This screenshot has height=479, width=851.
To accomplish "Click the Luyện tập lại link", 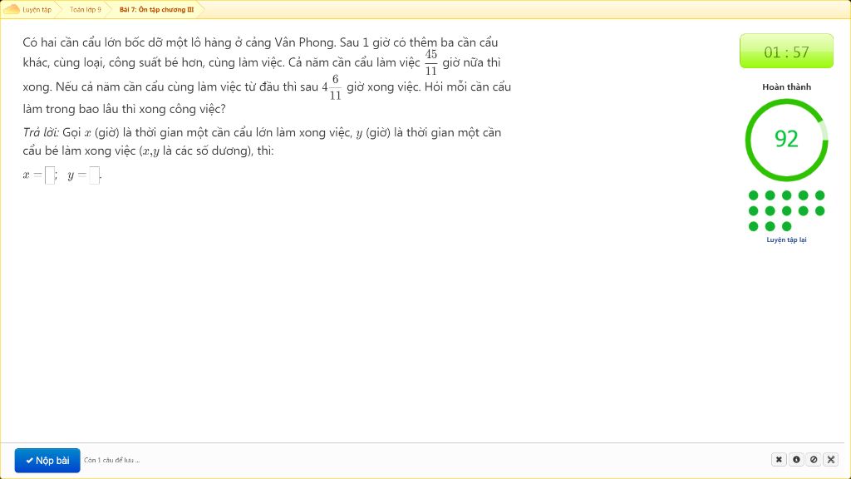I will click(x=786, y=239).
